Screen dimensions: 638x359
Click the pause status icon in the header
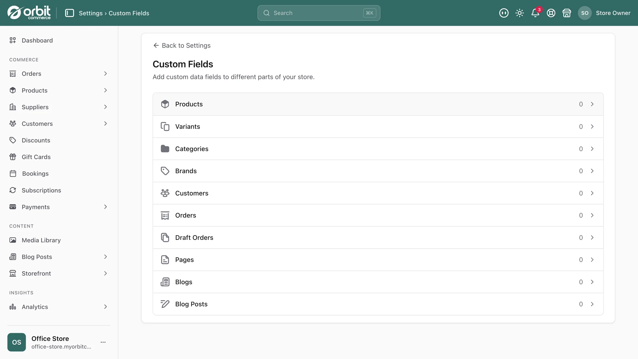click(504, 13)
